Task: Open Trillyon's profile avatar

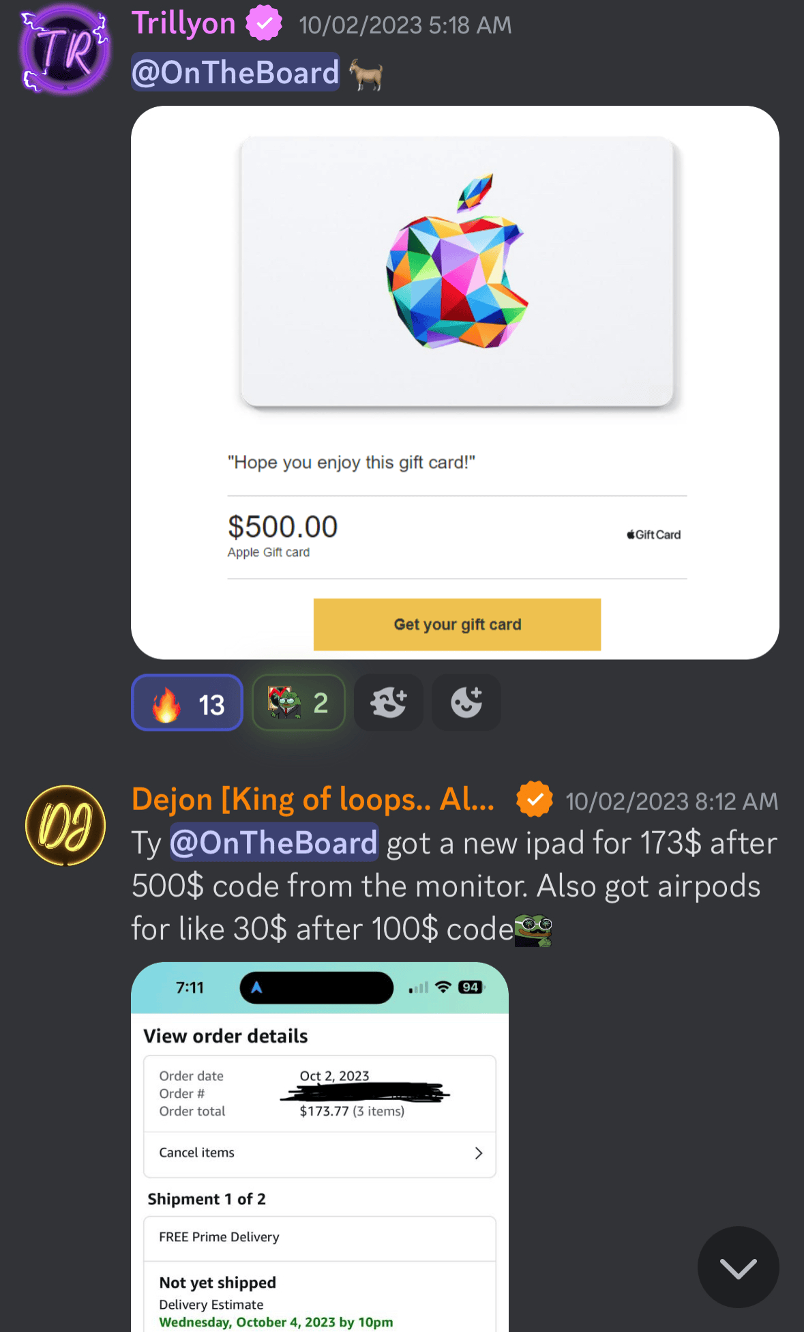Action: click(x=65, y=50)
